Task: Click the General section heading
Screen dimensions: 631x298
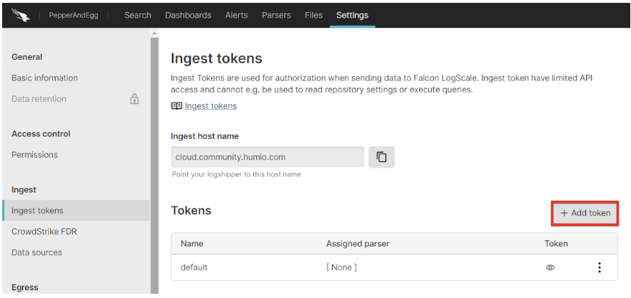Action: point(27,57)
